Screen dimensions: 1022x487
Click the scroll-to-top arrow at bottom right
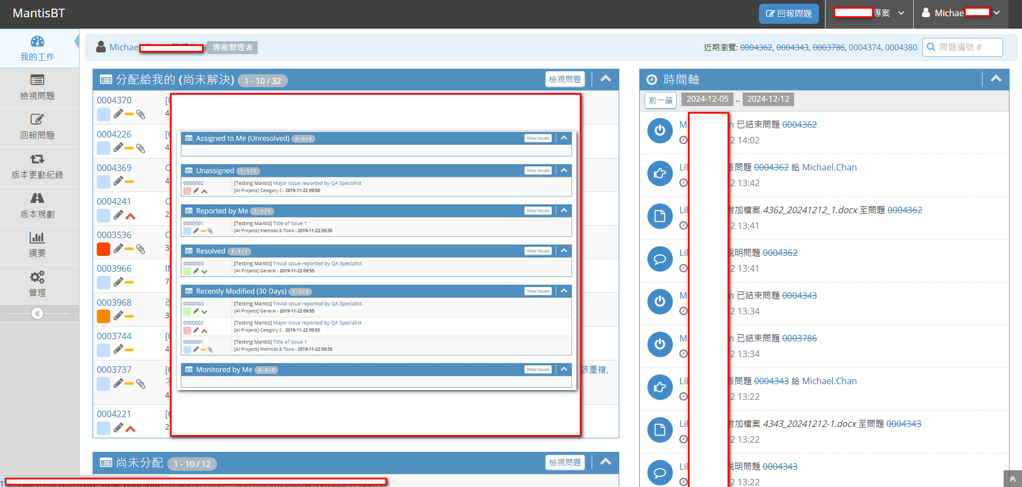(x=1012, y=479)
